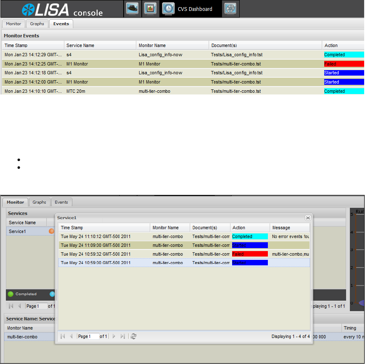Viewport: 365px width, 364px height.
Task: Click 'every 10' timing value cell
Action: (354, 337)
